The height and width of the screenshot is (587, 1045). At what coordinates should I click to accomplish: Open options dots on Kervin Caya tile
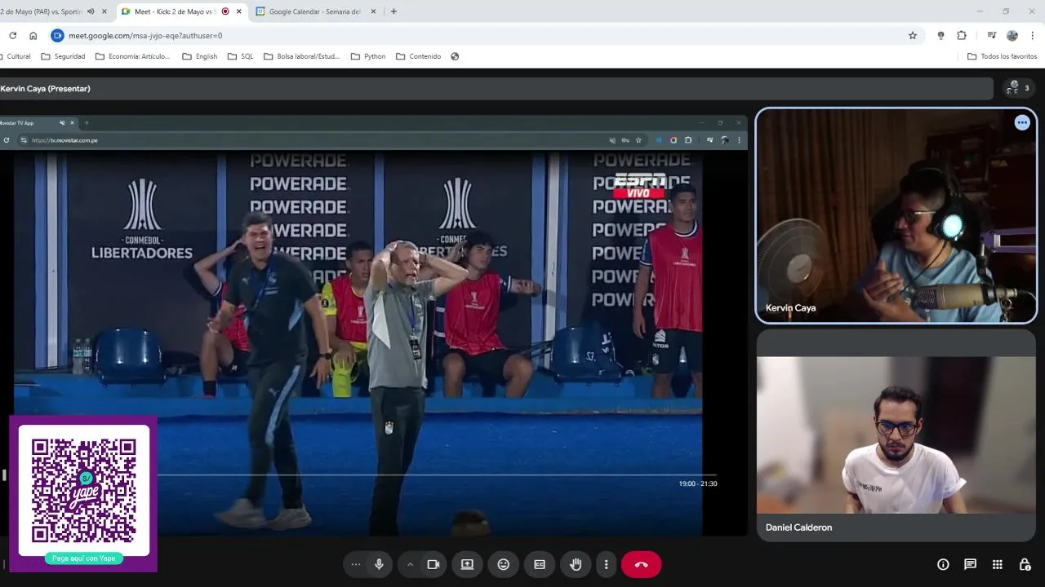(x=1022, y=122)
